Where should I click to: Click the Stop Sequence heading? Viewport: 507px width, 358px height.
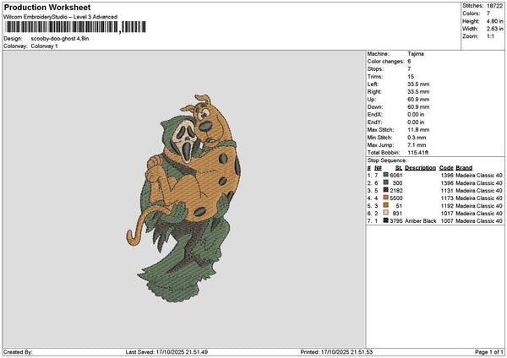tap(387, 160)
